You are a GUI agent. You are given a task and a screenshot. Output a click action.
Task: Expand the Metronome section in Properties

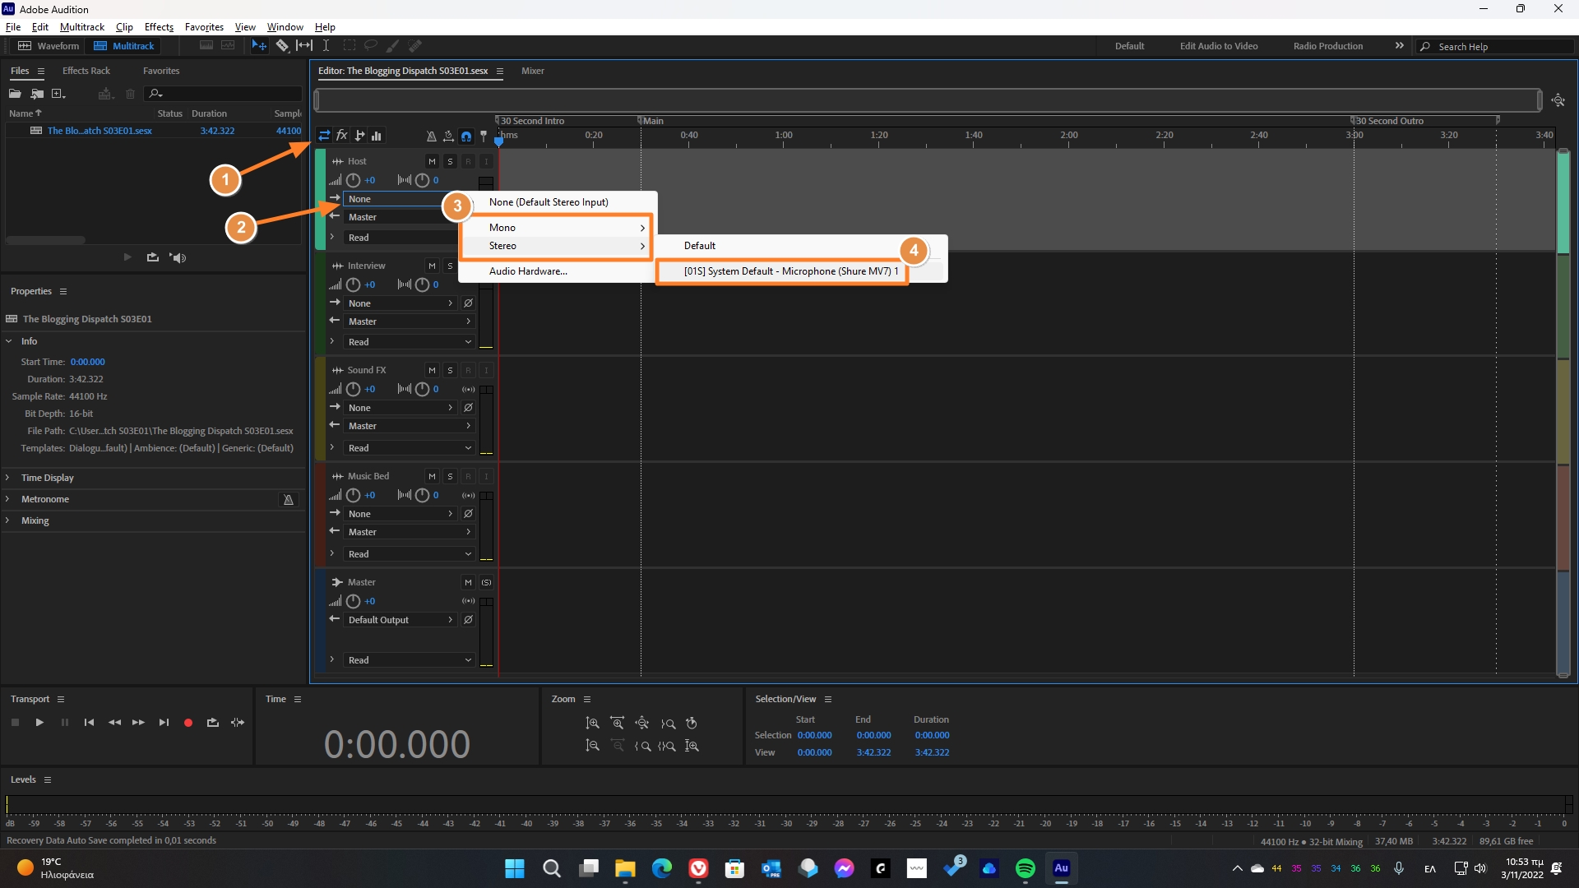8,499
